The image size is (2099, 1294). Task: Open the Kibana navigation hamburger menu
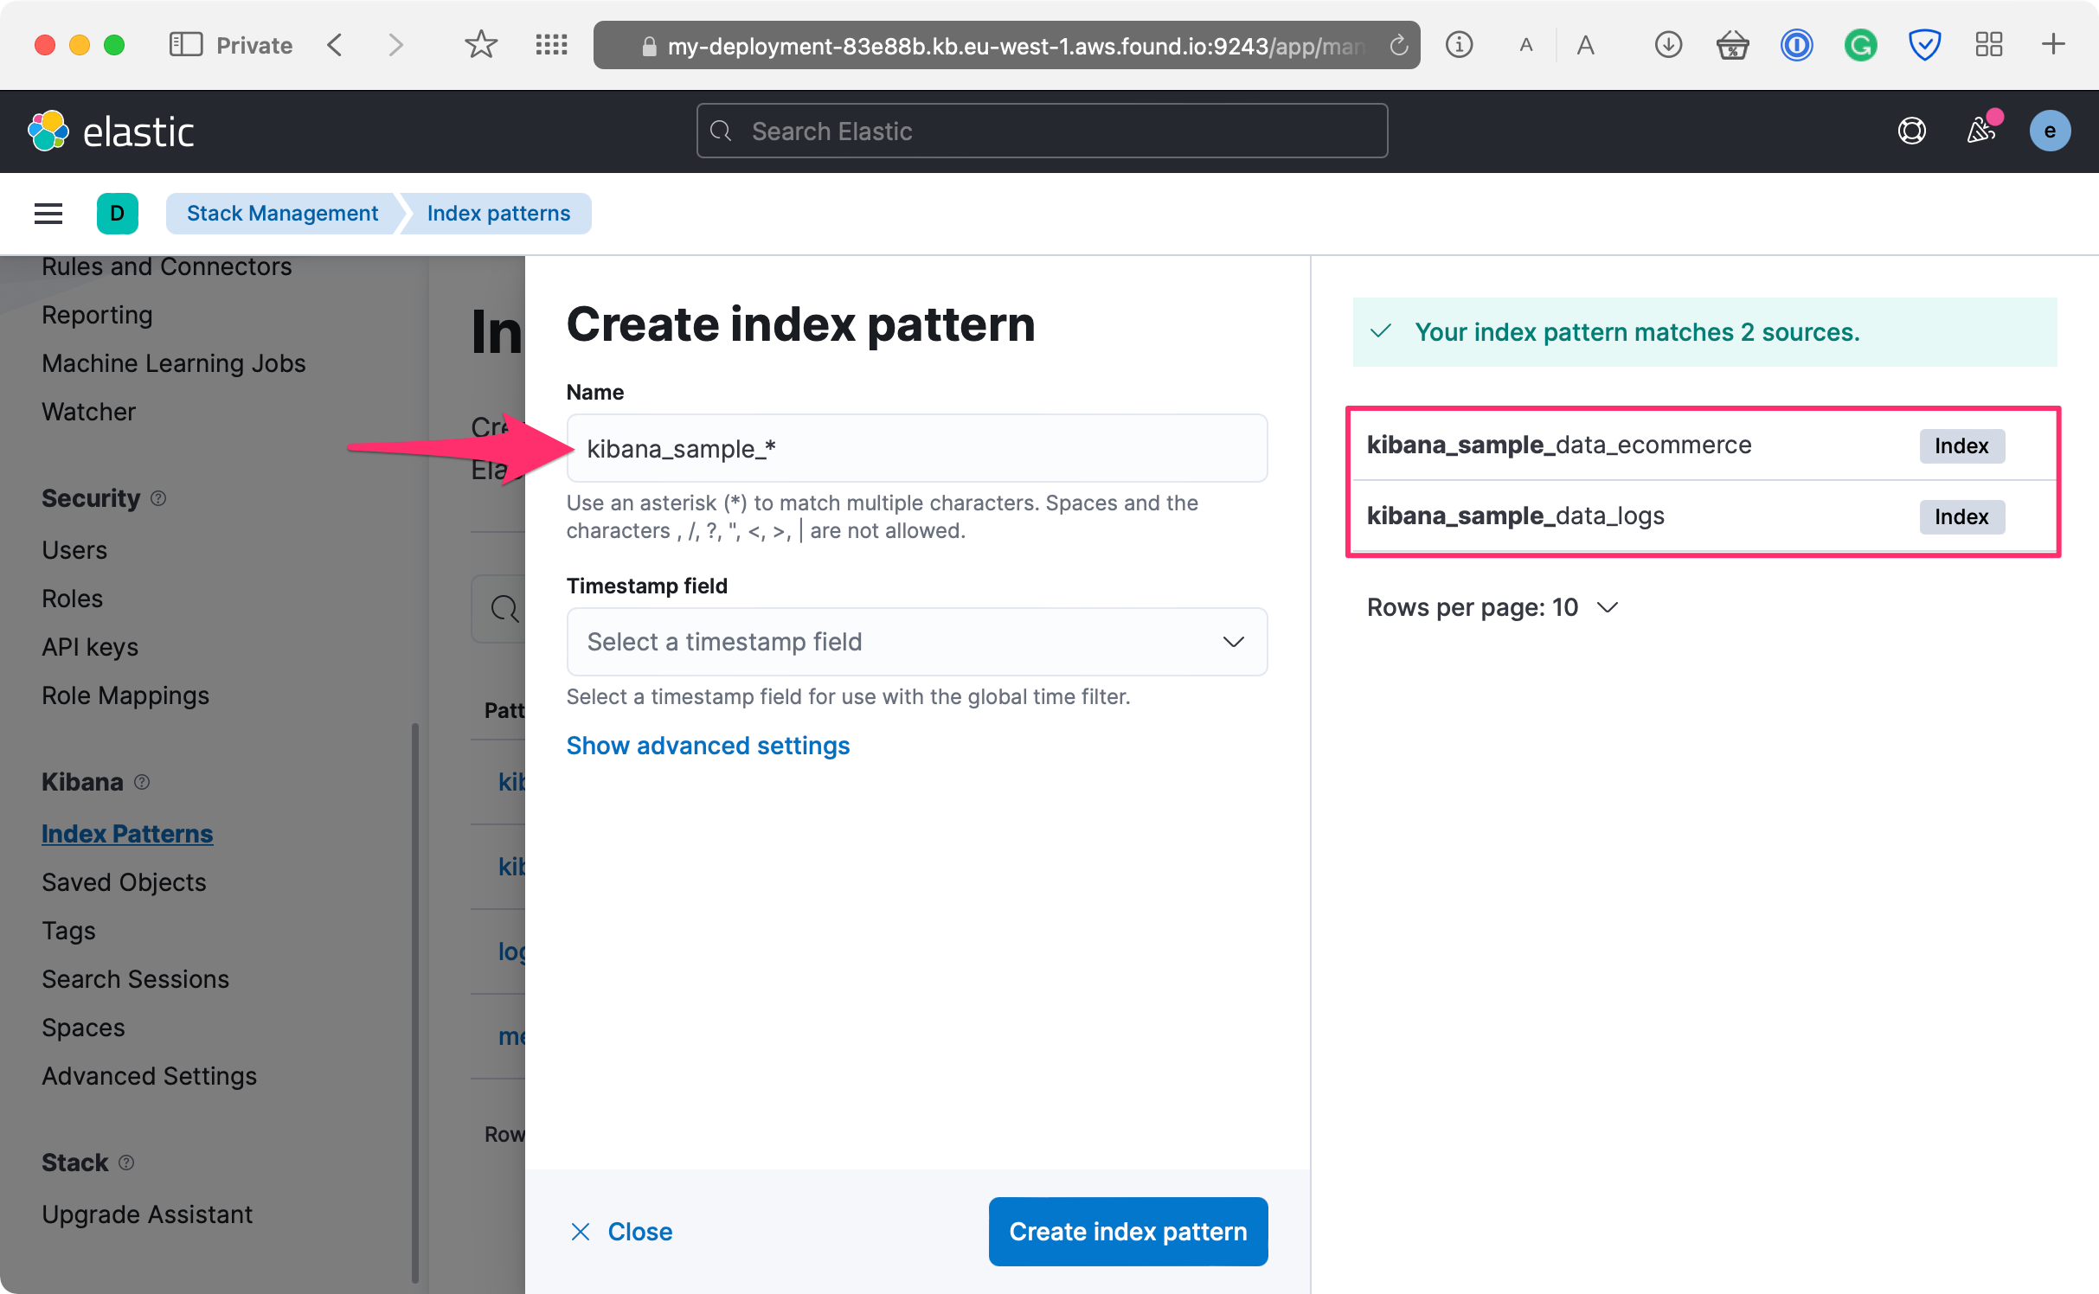(48, 213)
